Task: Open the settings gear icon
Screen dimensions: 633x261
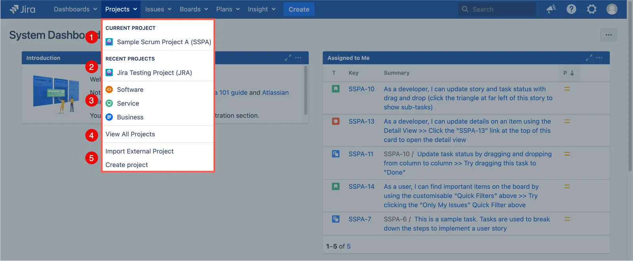Action: point(591,9)
